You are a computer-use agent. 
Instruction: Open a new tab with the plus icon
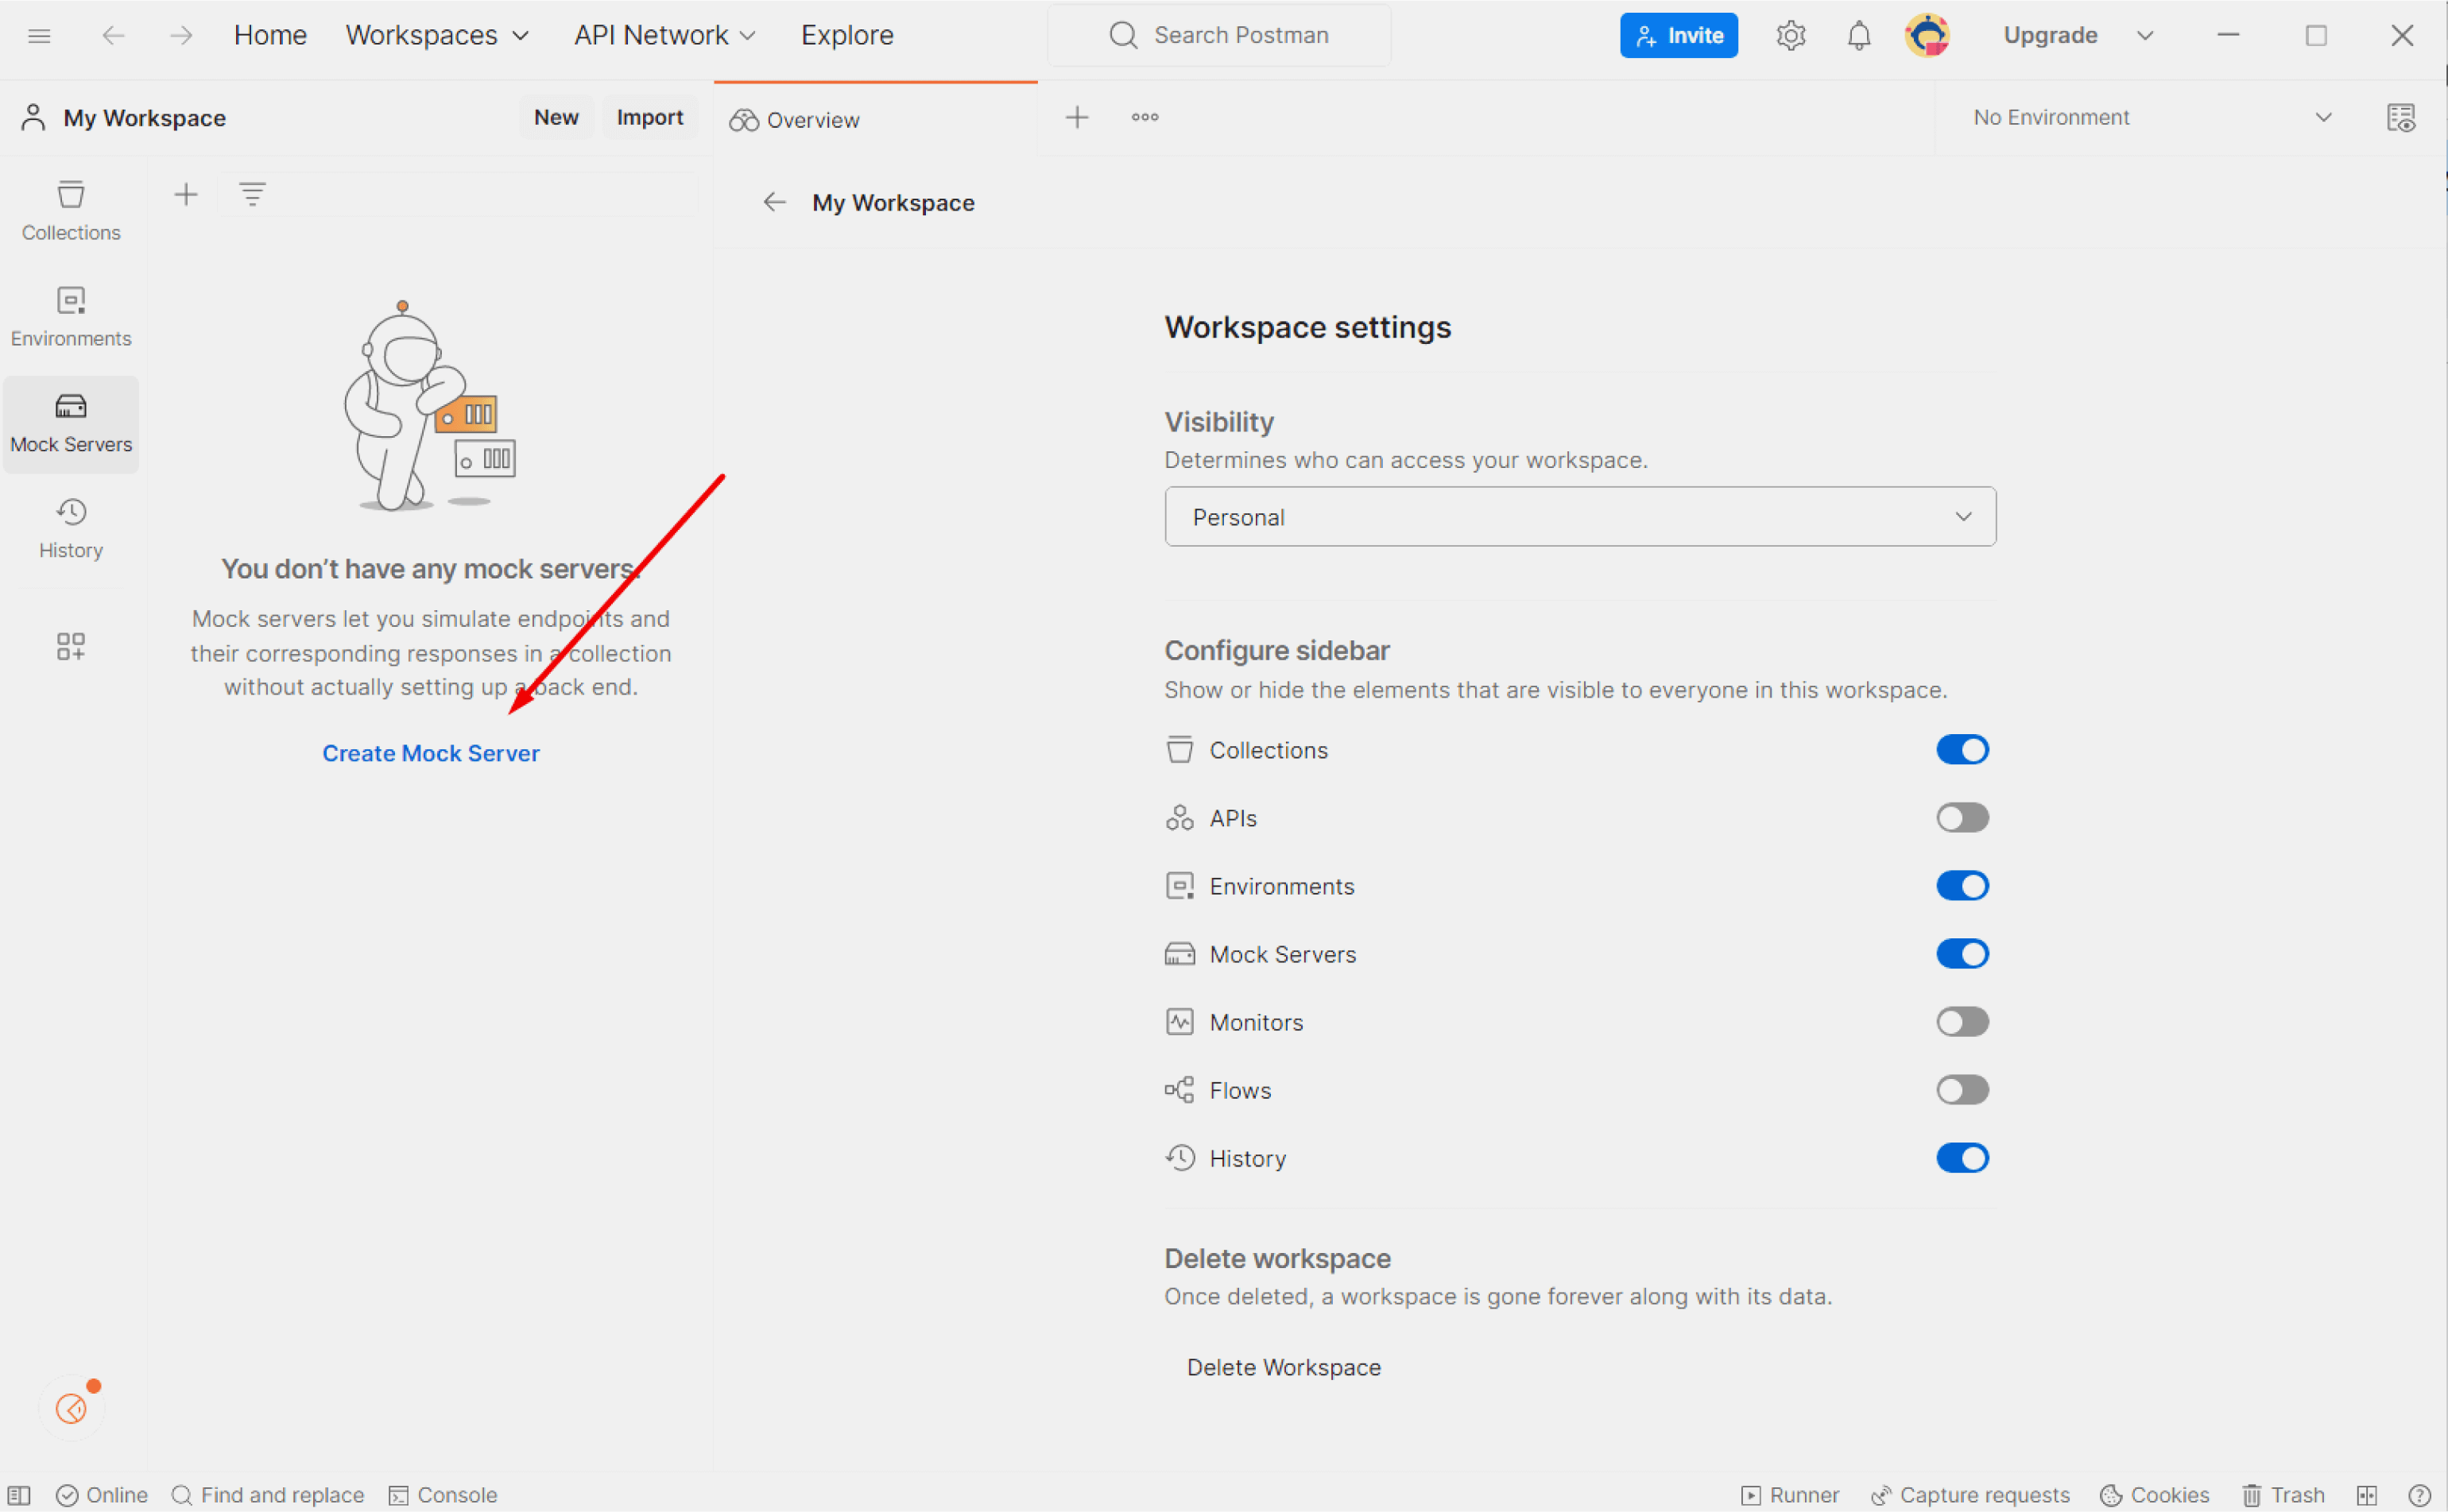click(1078, 118)
